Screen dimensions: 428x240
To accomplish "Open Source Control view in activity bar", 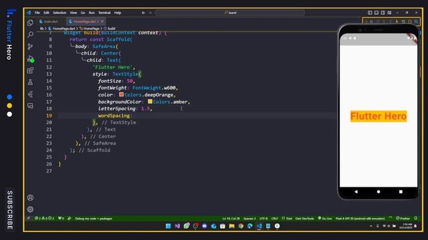I will pyautogui.click(x=30, y=47).
